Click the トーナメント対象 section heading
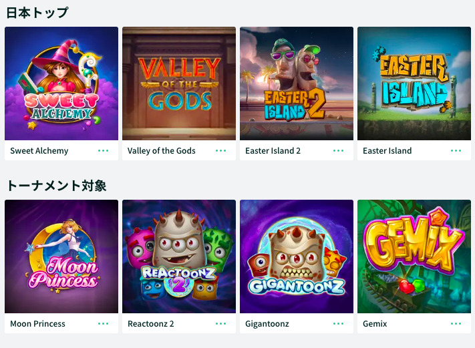 pyautogui.click(x=57, y=186)
